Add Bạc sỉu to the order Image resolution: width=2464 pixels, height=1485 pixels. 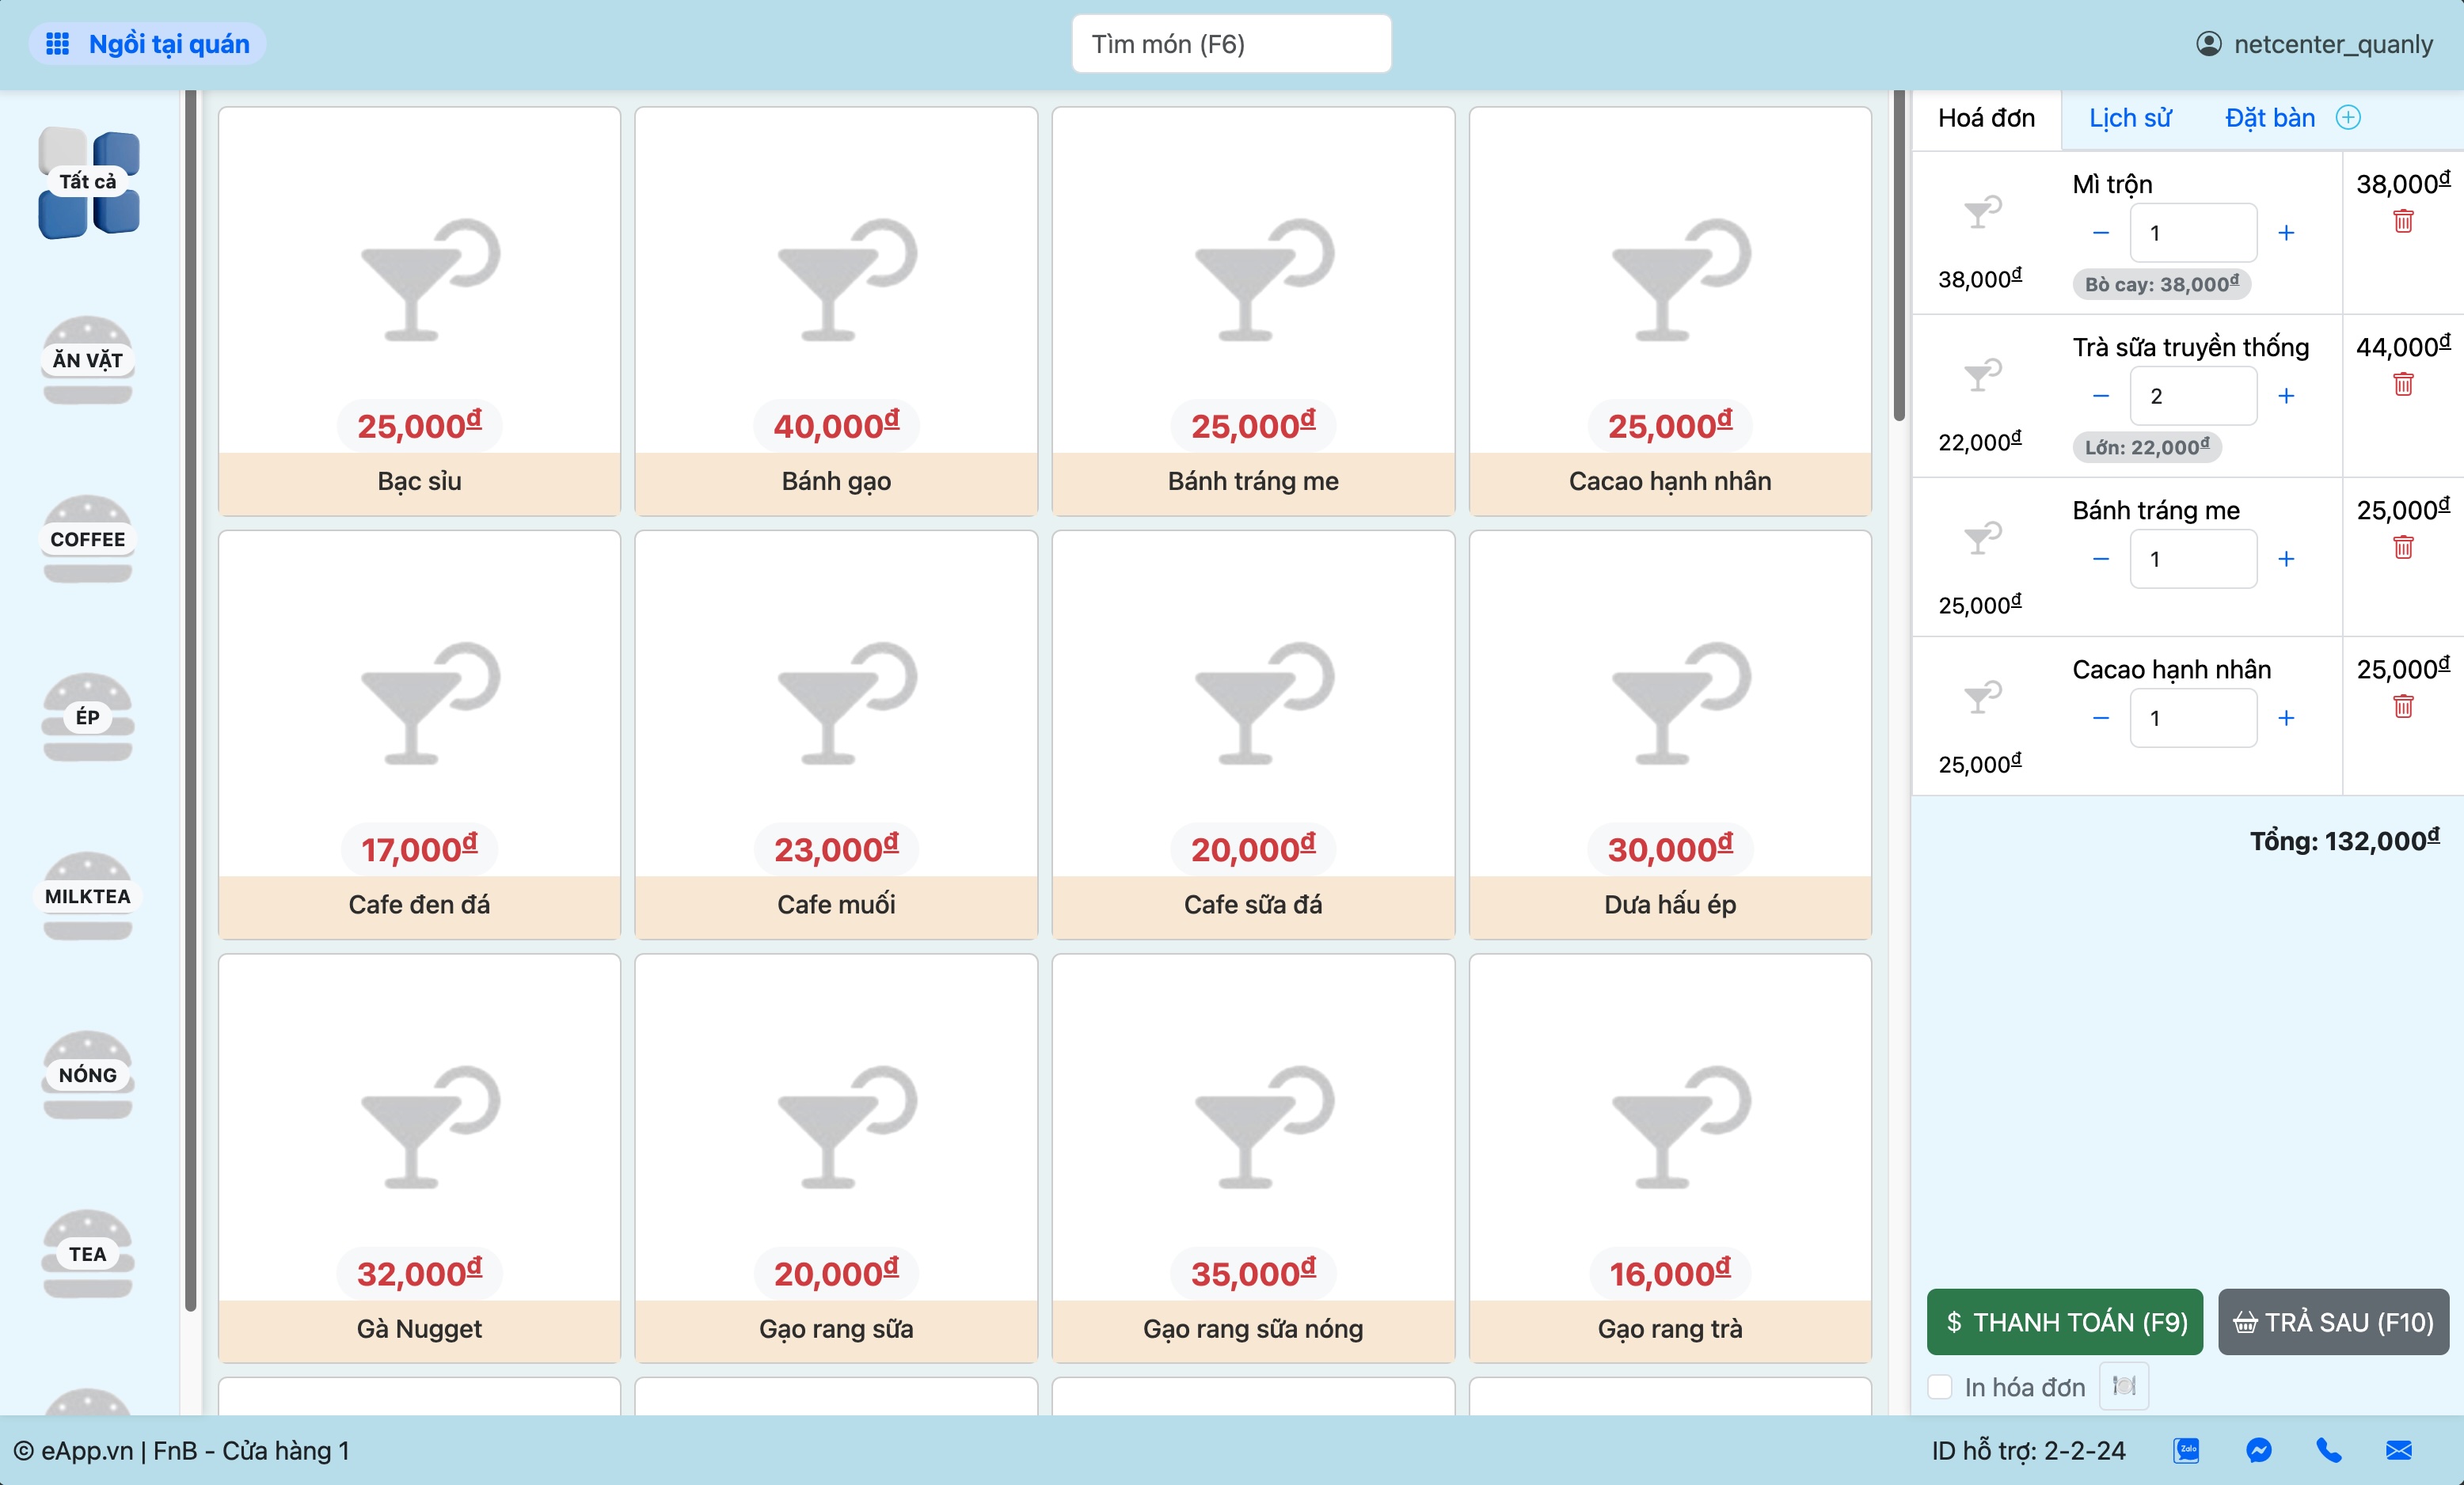point(419,311)
